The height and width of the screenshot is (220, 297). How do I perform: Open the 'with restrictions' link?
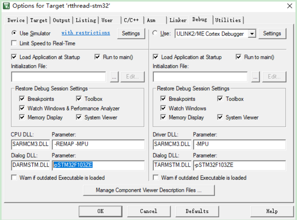[86, 33]
